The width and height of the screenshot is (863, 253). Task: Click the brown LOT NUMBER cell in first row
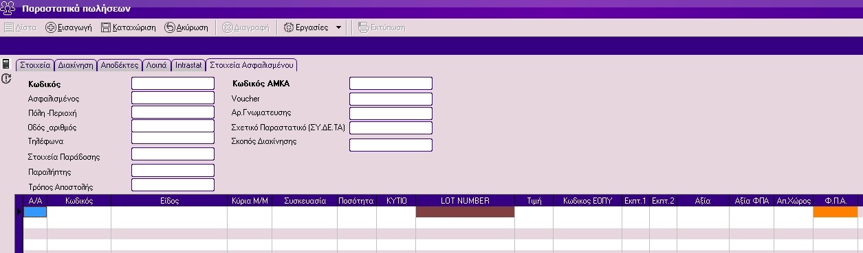pyautogui.click(x=465, y=212)
